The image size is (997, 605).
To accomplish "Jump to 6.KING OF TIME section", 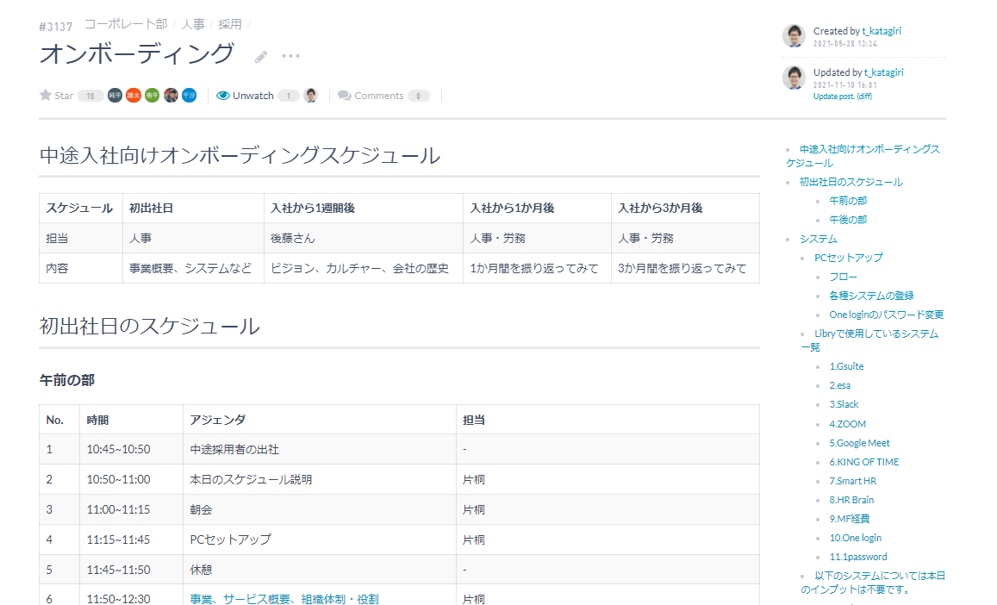I will coord(864,462).
